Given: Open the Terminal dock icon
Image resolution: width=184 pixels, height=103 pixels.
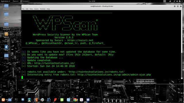Looking at the screenshot, I should (16, 100).
